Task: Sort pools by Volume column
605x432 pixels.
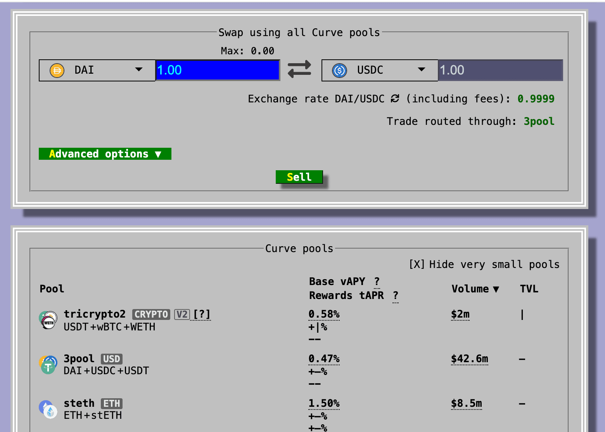Action: pos(475,289)
